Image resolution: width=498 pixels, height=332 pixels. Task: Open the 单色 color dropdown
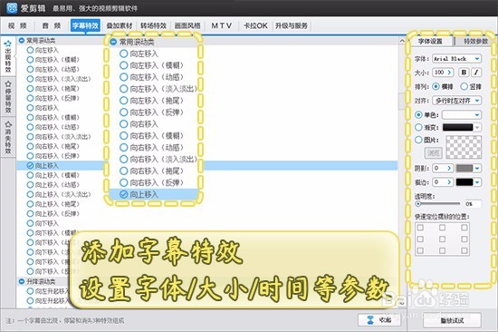pos(462,114)
